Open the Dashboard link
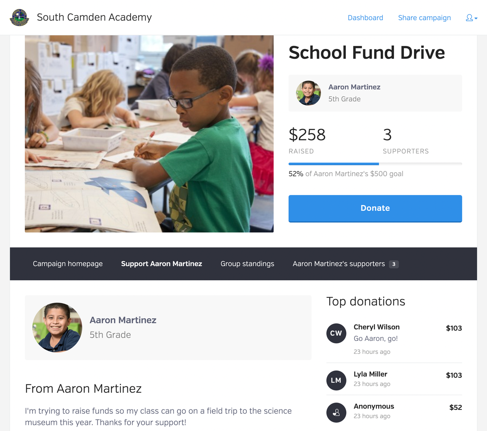Viewport: 487px width, 431px height. (x=365, y=18)
